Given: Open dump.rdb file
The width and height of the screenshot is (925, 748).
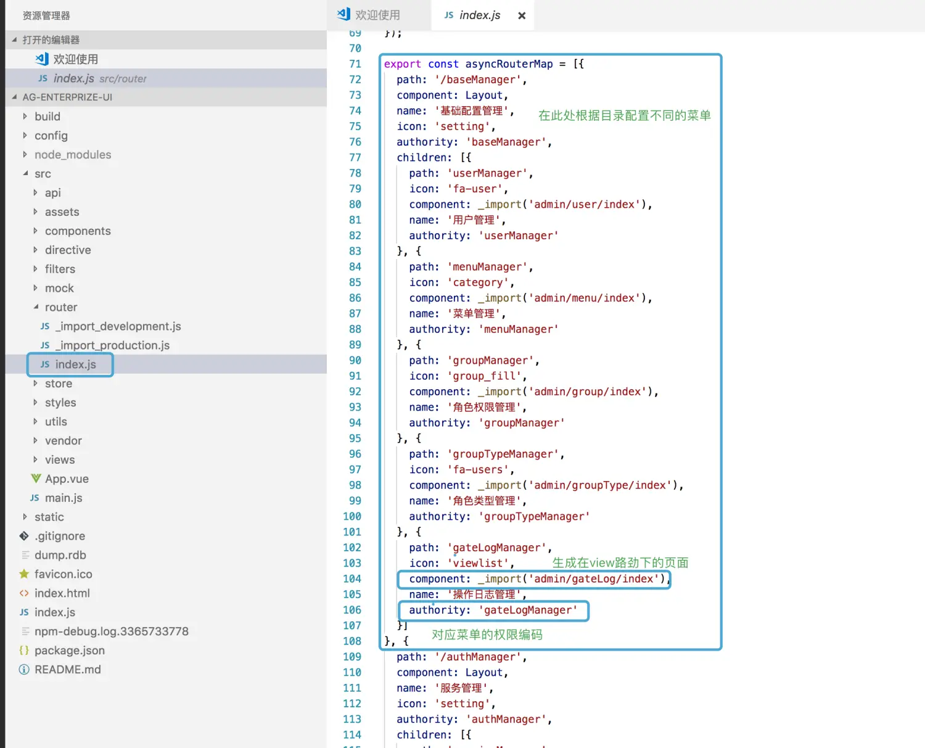Looking at the screenshot, I should [166, 555].
